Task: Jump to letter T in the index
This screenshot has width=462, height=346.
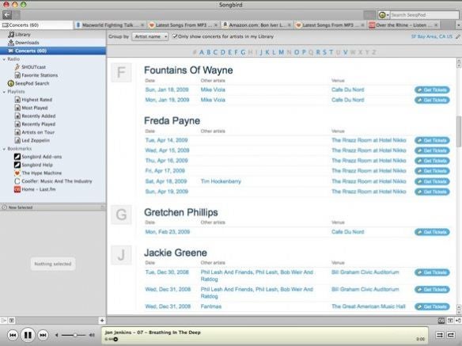Action: tap(331, 52)
